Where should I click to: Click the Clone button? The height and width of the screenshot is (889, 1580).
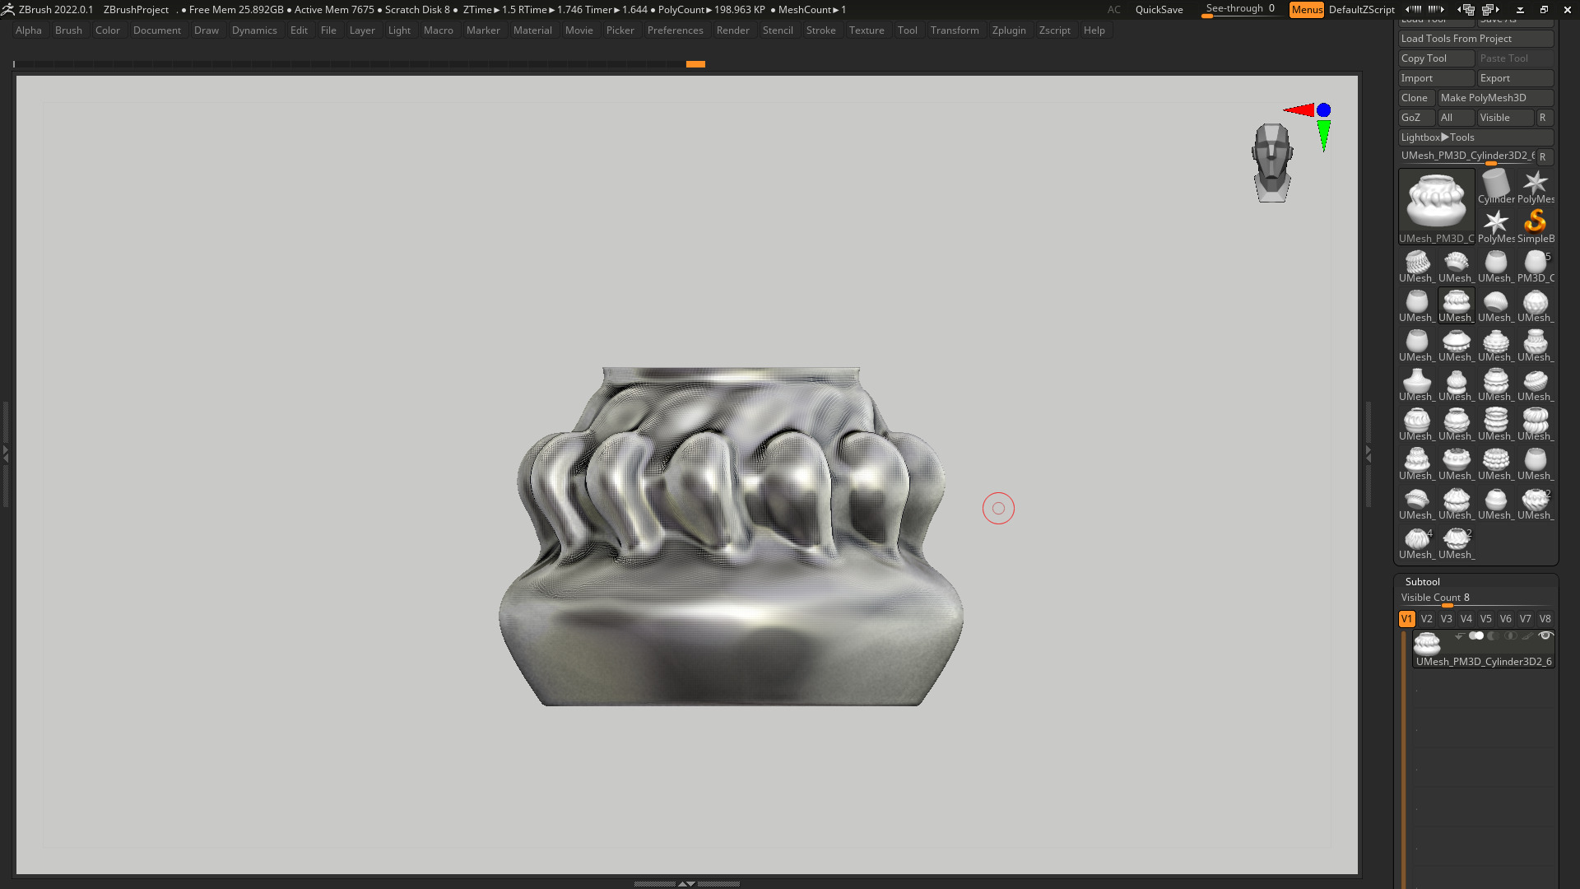[x=1416, y=98]
